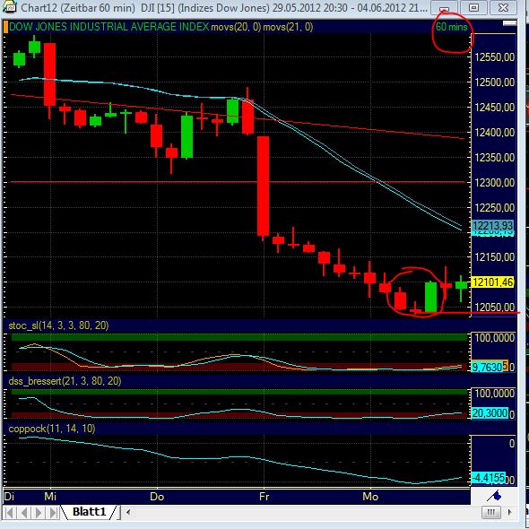Click the 12550,00 price axis label
The height and width of the screenshot is (529, 529).
tap(495, 57)
